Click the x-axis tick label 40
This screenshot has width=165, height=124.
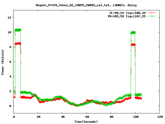(x=63, y=117)
